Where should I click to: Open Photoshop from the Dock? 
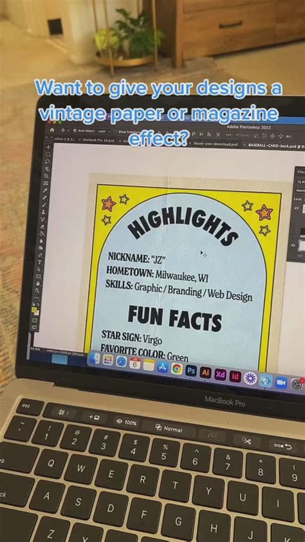tap(191, 371)
